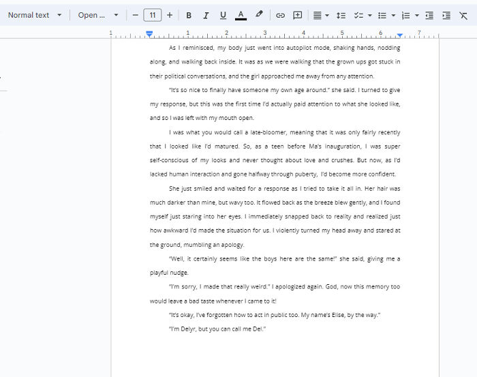The image size is (477, 377).
Task: Click the checklist icon
Action: (x=358, y=15)
